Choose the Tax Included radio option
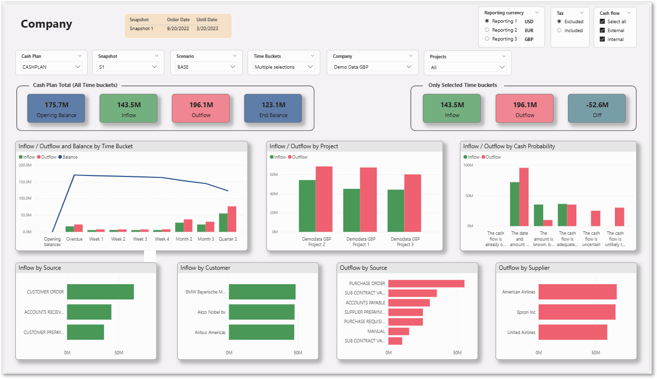 (559, 31)
